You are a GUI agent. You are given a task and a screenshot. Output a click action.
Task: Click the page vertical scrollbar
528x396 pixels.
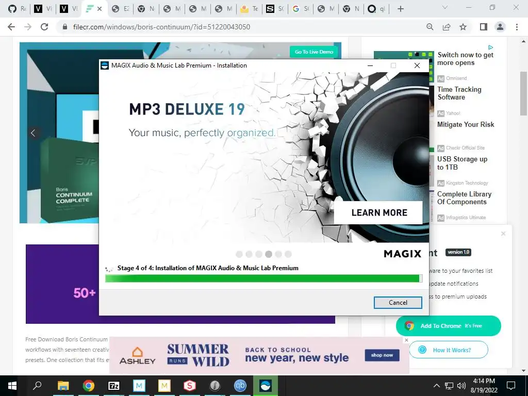pos(523,94)
